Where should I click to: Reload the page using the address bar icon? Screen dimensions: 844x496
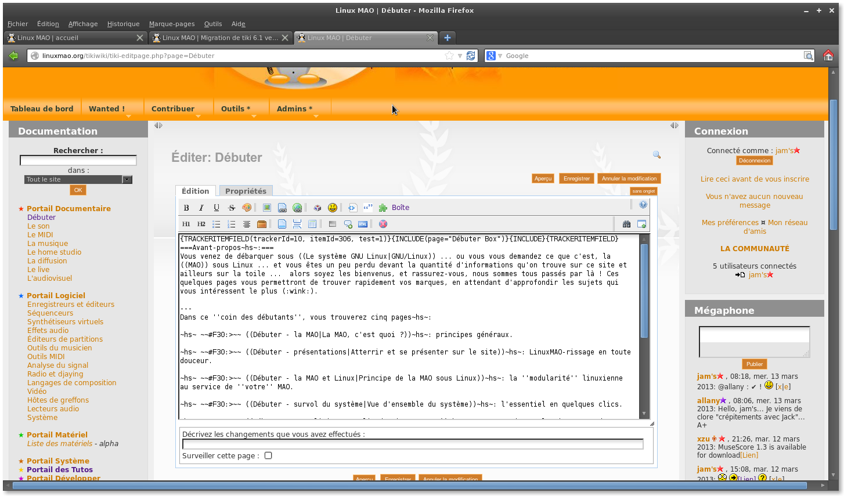(x=471, y=56)
